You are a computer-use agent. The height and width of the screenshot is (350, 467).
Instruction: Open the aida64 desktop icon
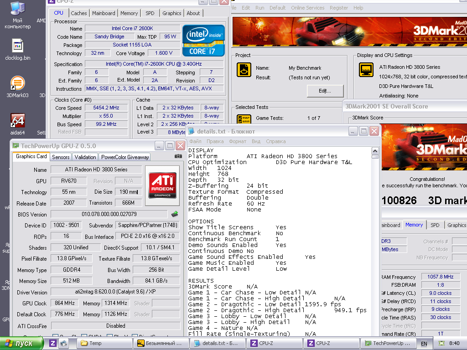18,124
